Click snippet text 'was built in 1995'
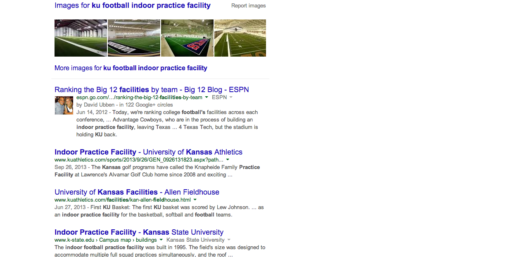The image size is (506, 257). tap(166, 247)
